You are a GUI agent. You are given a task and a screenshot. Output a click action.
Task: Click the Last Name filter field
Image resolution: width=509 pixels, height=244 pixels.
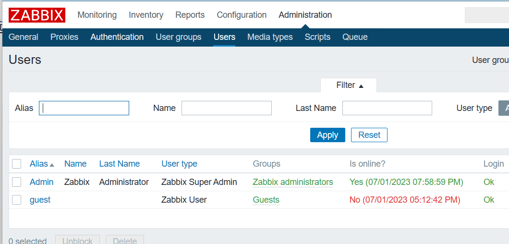[x=387, y=108]
